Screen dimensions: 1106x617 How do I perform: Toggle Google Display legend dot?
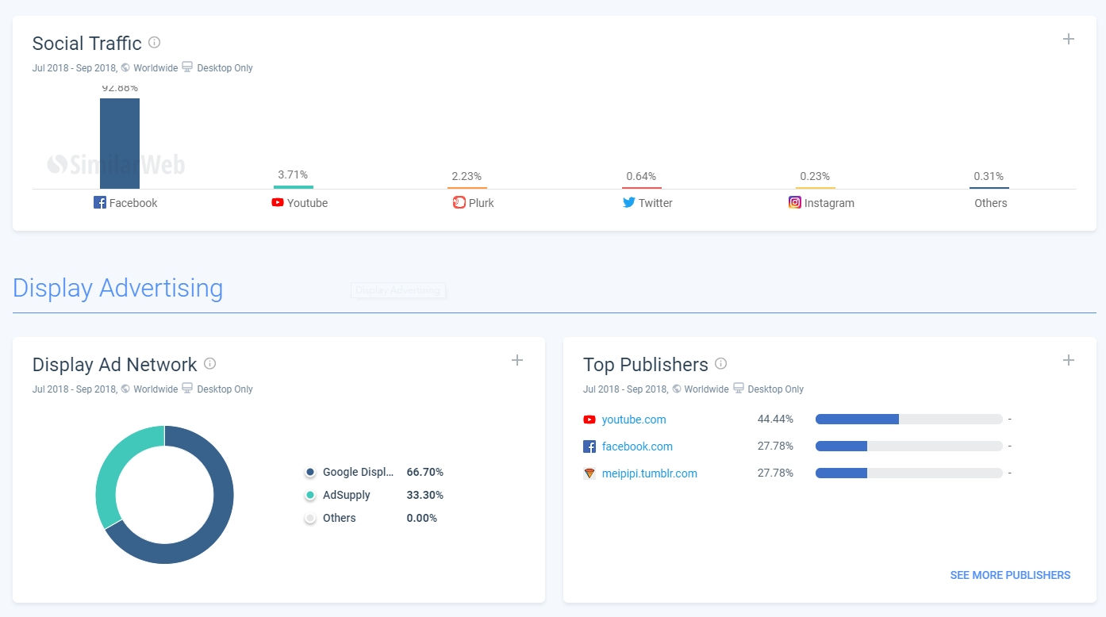[310, 473]
